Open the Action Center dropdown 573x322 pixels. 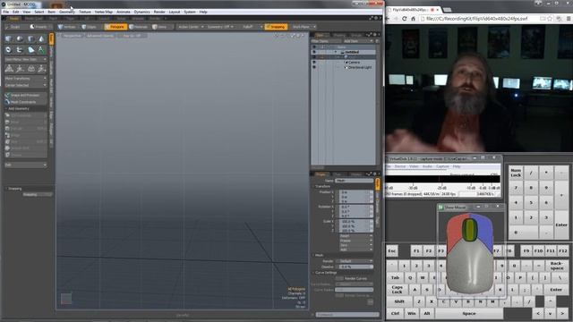tap(191, 27)
